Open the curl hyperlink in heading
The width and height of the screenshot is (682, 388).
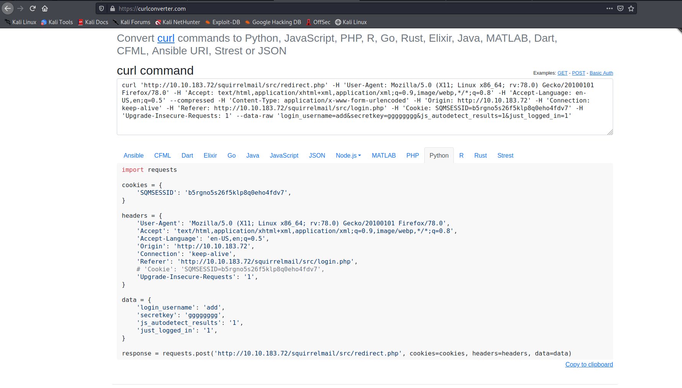click(x=166, y=38)
